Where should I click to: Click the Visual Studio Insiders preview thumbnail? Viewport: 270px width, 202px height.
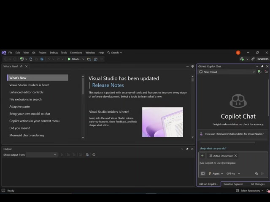click(162, 122)
